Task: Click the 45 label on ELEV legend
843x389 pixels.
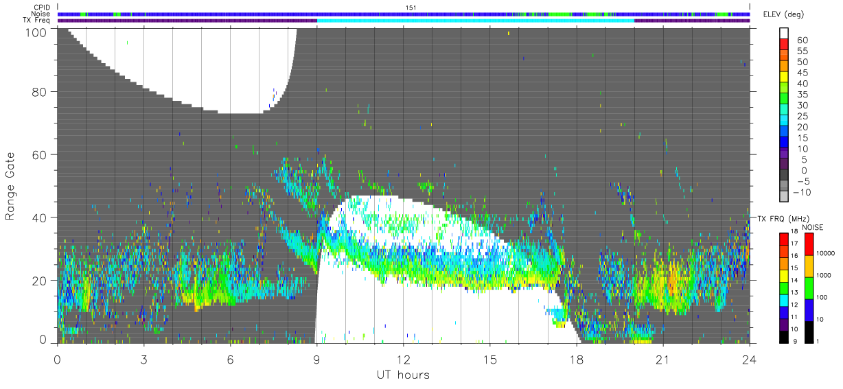Action: [802, 73]
